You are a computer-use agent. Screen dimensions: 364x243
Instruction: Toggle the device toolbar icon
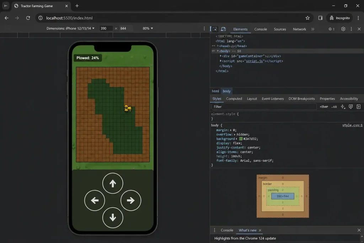click(x=223, y=29)
